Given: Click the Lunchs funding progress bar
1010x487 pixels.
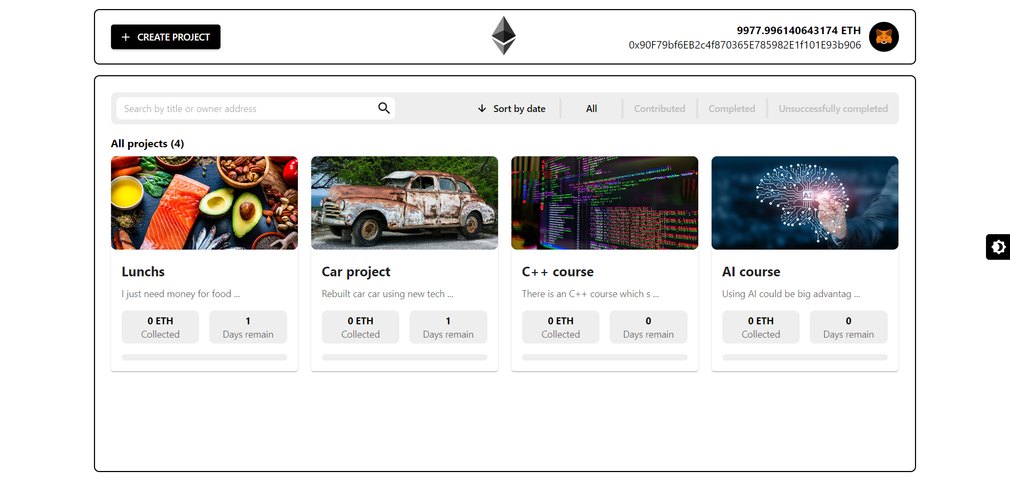Looking at the screenshot, I should (204, 357).
